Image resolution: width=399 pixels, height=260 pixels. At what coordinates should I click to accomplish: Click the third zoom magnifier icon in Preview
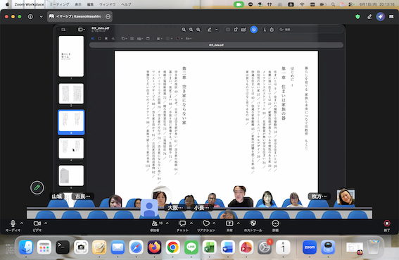tap(198, 30)
